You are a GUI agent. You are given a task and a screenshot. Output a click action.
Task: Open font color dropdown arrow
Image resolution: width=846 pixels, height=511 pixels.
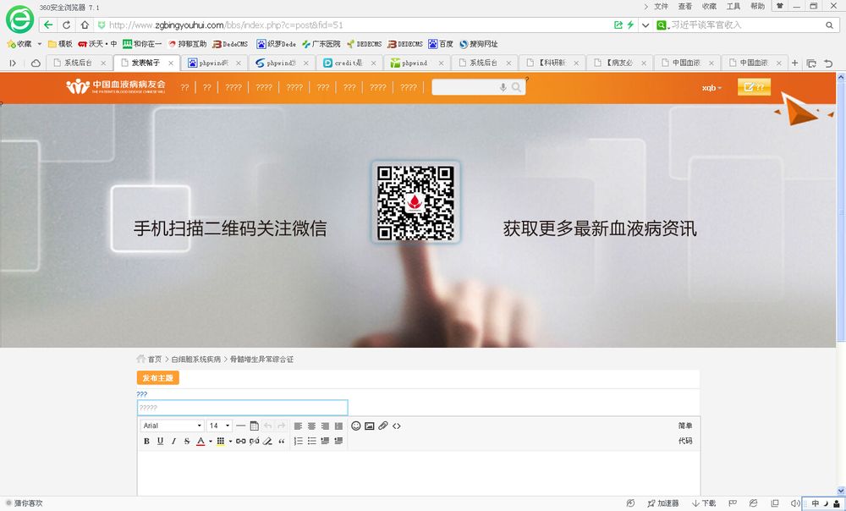(211, 442)
